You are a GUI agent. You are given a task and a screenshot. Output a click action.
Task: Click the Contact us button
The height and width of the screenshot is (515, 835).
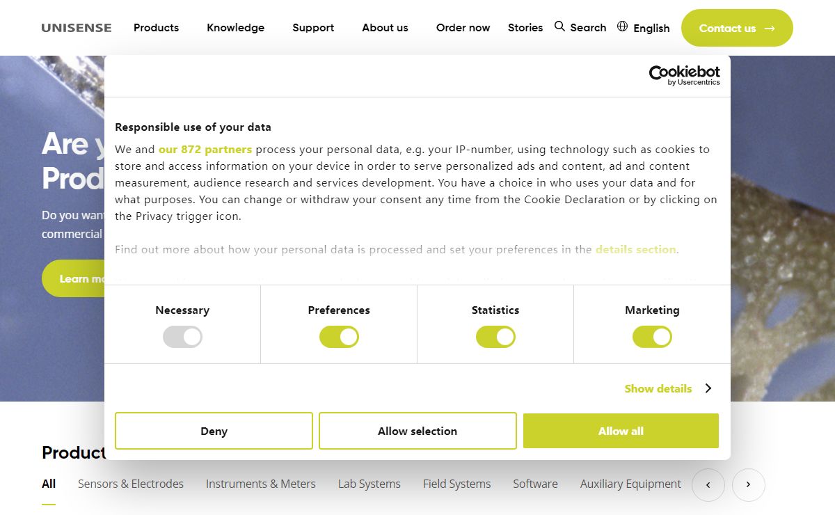click(x=736, y=28)
